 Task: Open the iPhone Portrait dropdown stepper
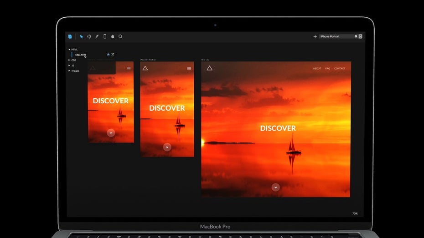361,36
